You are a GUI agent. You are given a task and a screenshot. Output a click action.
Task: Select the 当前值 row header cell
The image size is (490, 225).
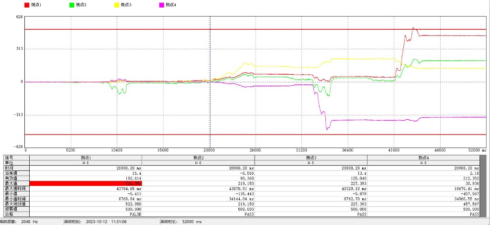[x=16, y=173]
